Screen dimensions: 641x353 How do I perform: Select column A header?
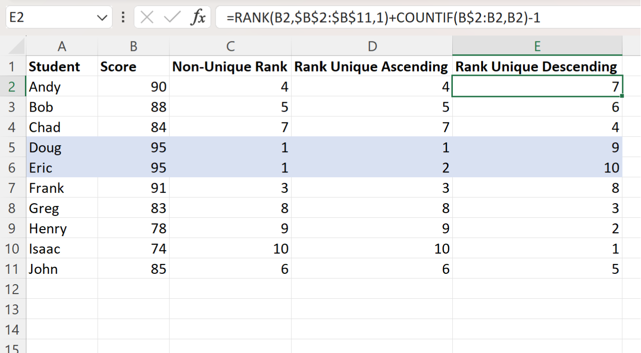point(62,46)
